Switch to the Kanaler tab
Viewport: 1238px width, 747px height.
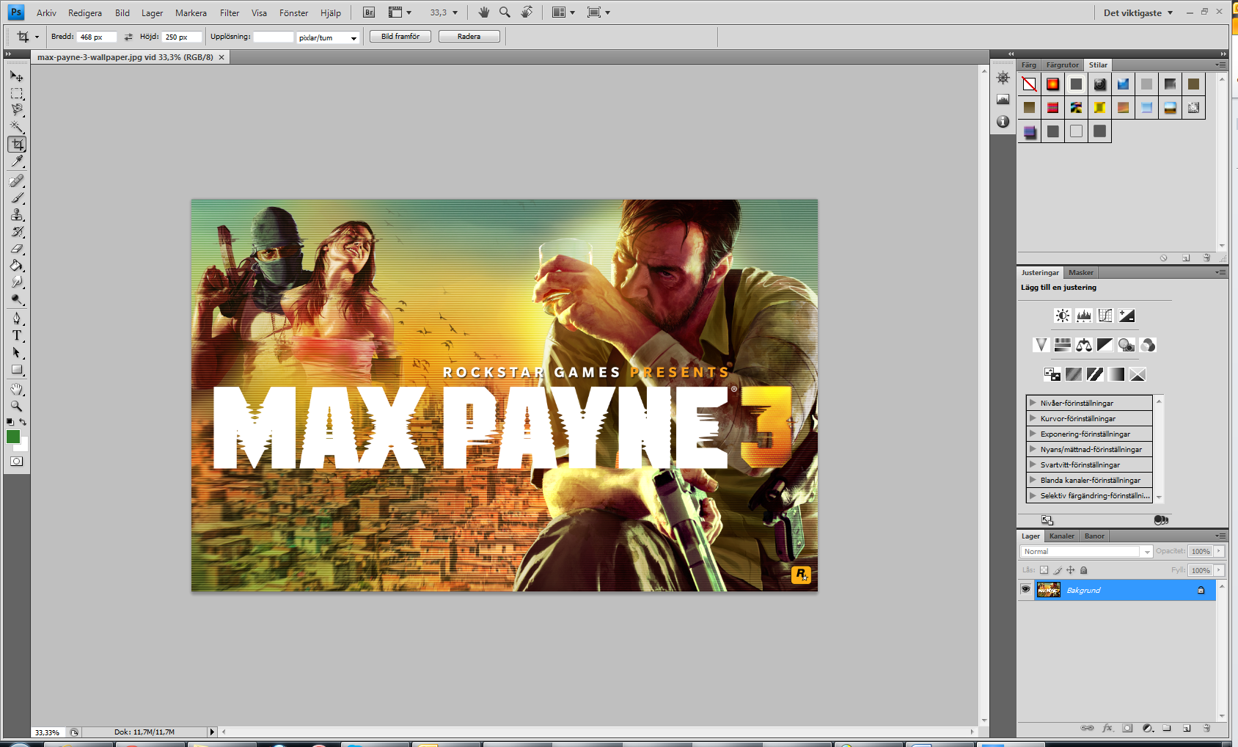coord(1061,536)
